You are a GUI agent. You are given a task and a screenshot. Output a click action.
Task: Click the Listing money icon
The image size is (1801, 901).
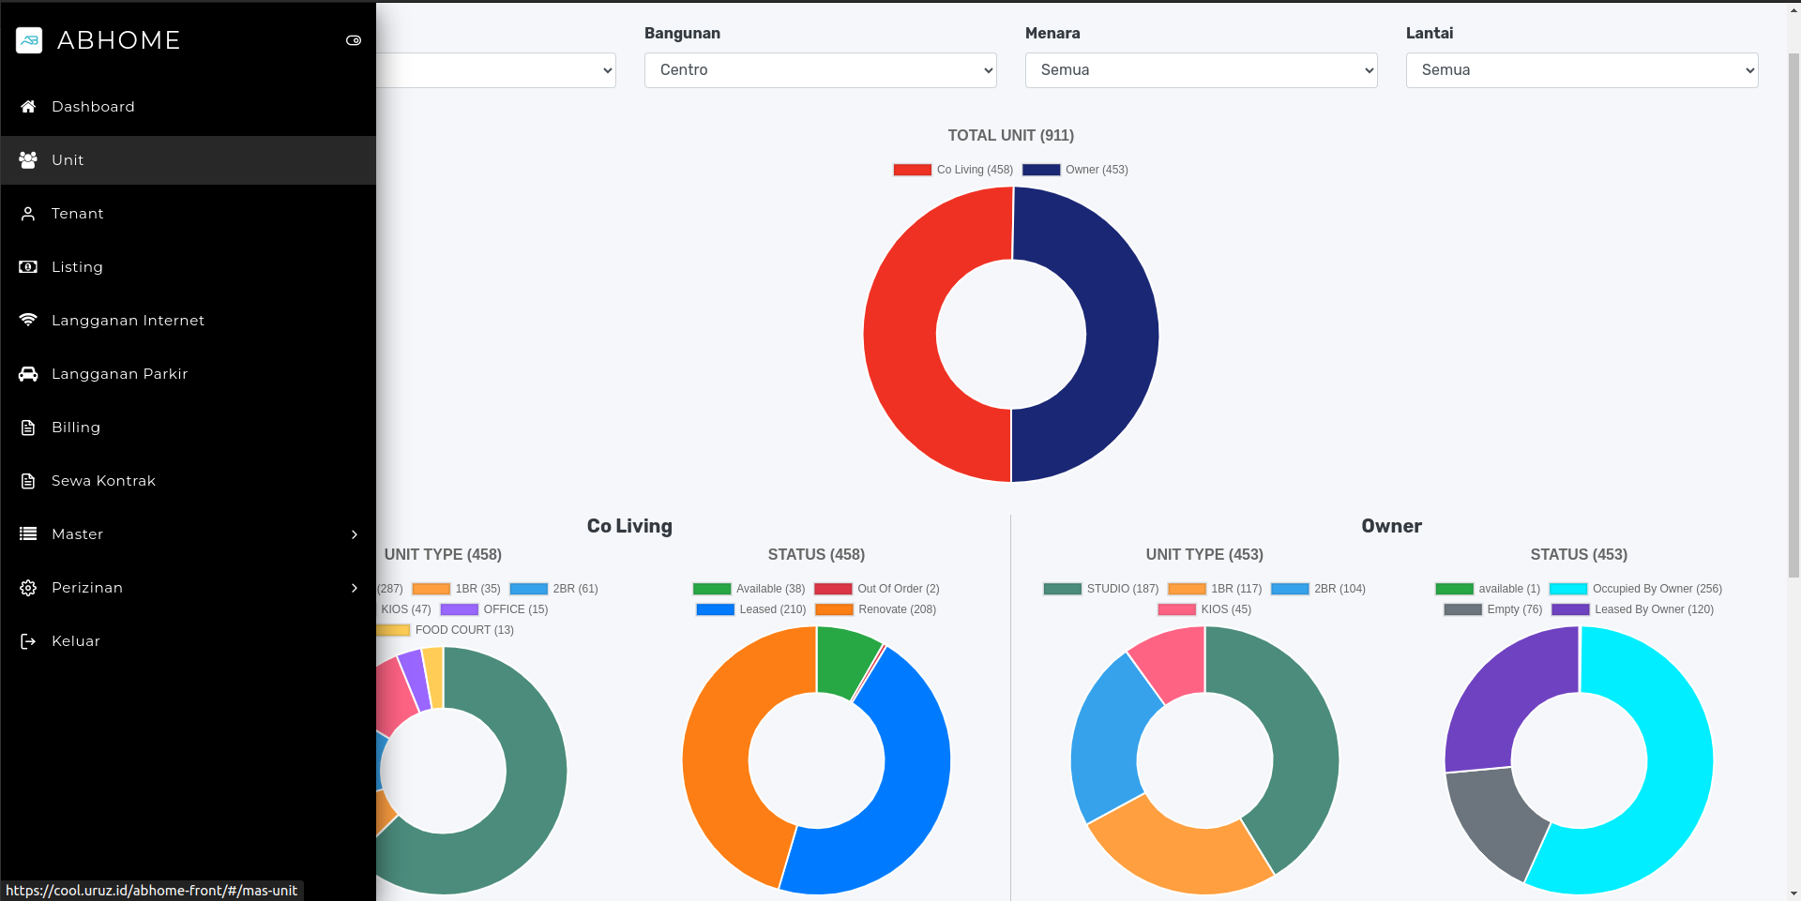point(28,267)
